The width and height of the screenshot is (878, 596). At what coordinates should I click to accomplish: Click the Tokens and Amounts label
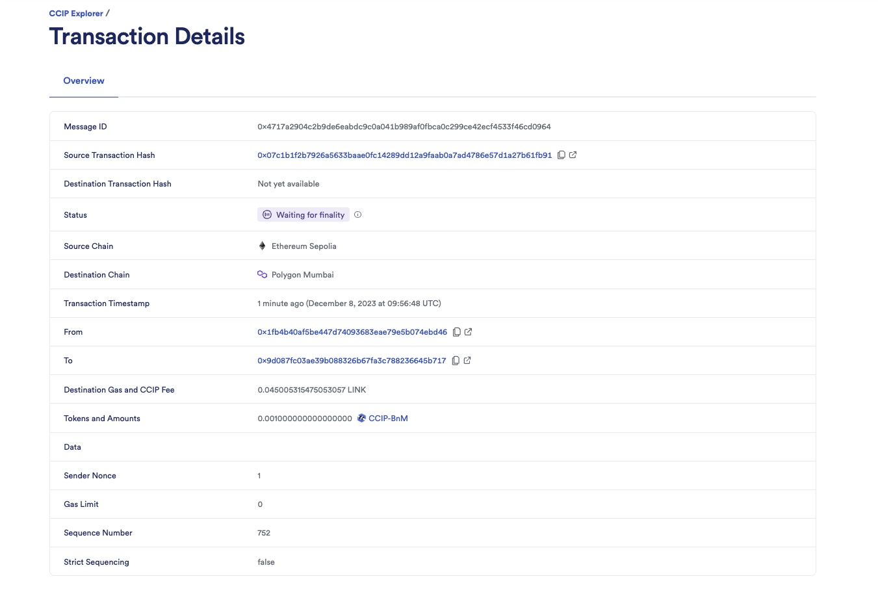coord(102,419)
